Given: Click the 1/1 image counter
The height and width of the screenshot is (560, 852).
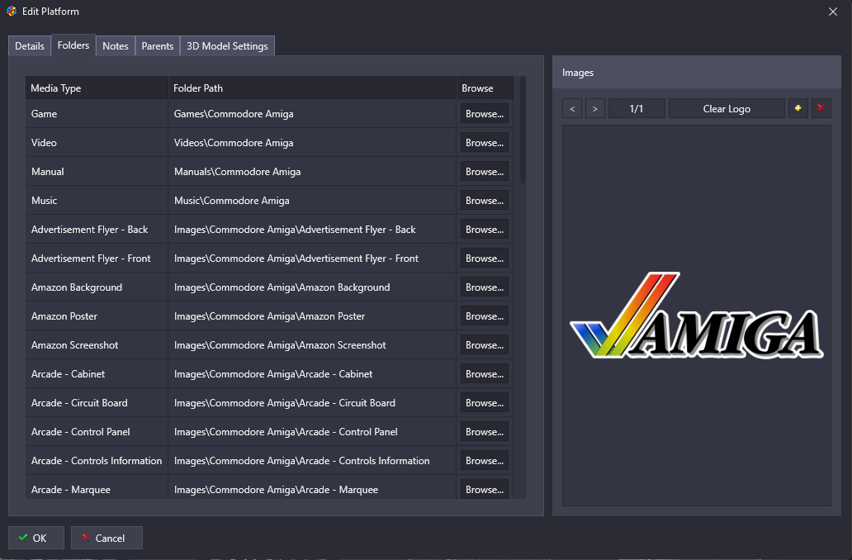Looking at the screenshot, I should (637, 108).
